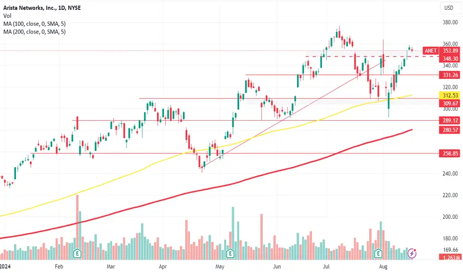The image size is (463, 273).
Task: Click the 331.26 horizontal level label
Action: click(450, 75)
